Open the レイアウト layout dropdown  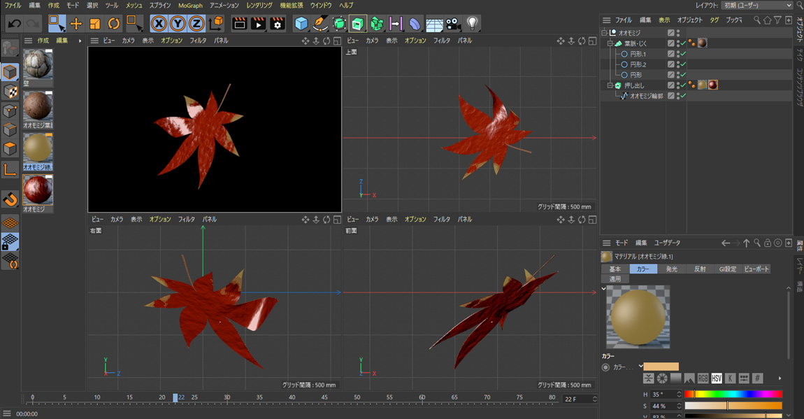(x=757, y=6)
